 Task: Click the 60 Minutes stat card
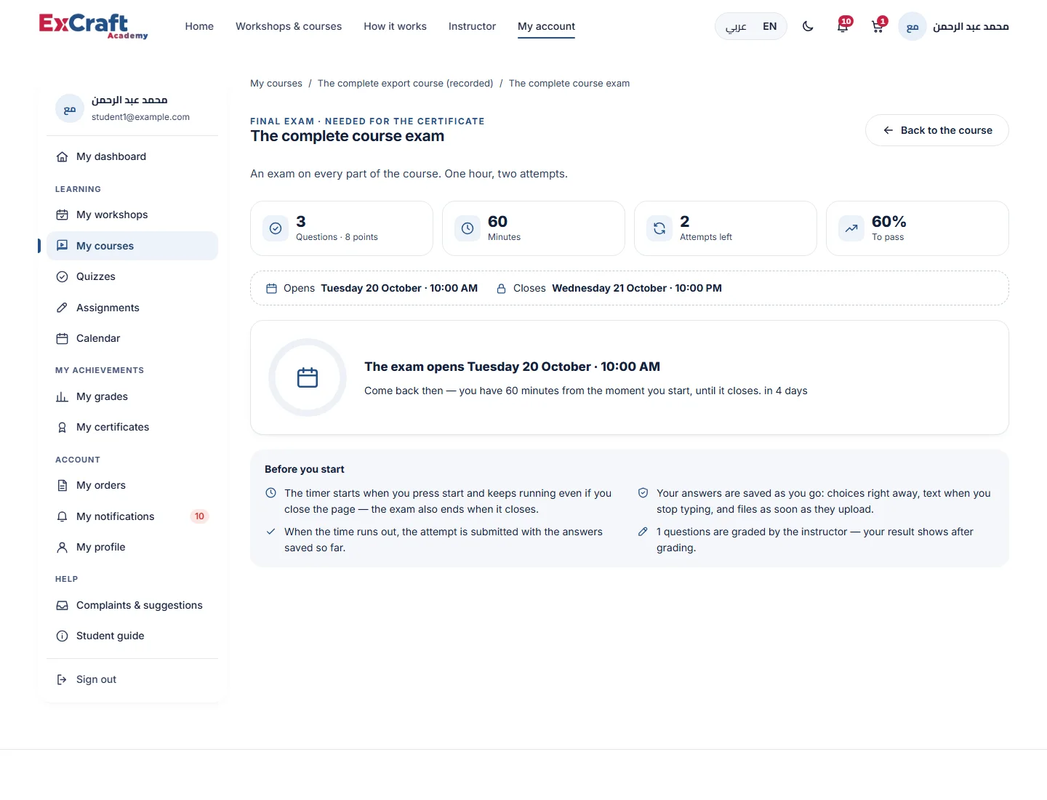[534, 228]
